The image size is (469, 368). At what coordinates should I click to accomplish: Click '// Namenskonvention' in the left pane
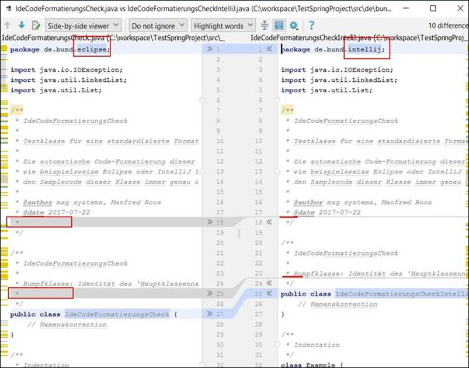coord(67,324)
